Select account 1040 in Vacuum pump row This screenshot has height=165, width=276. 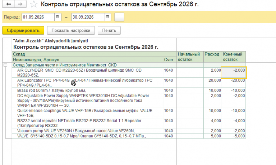tap(170, 131)
